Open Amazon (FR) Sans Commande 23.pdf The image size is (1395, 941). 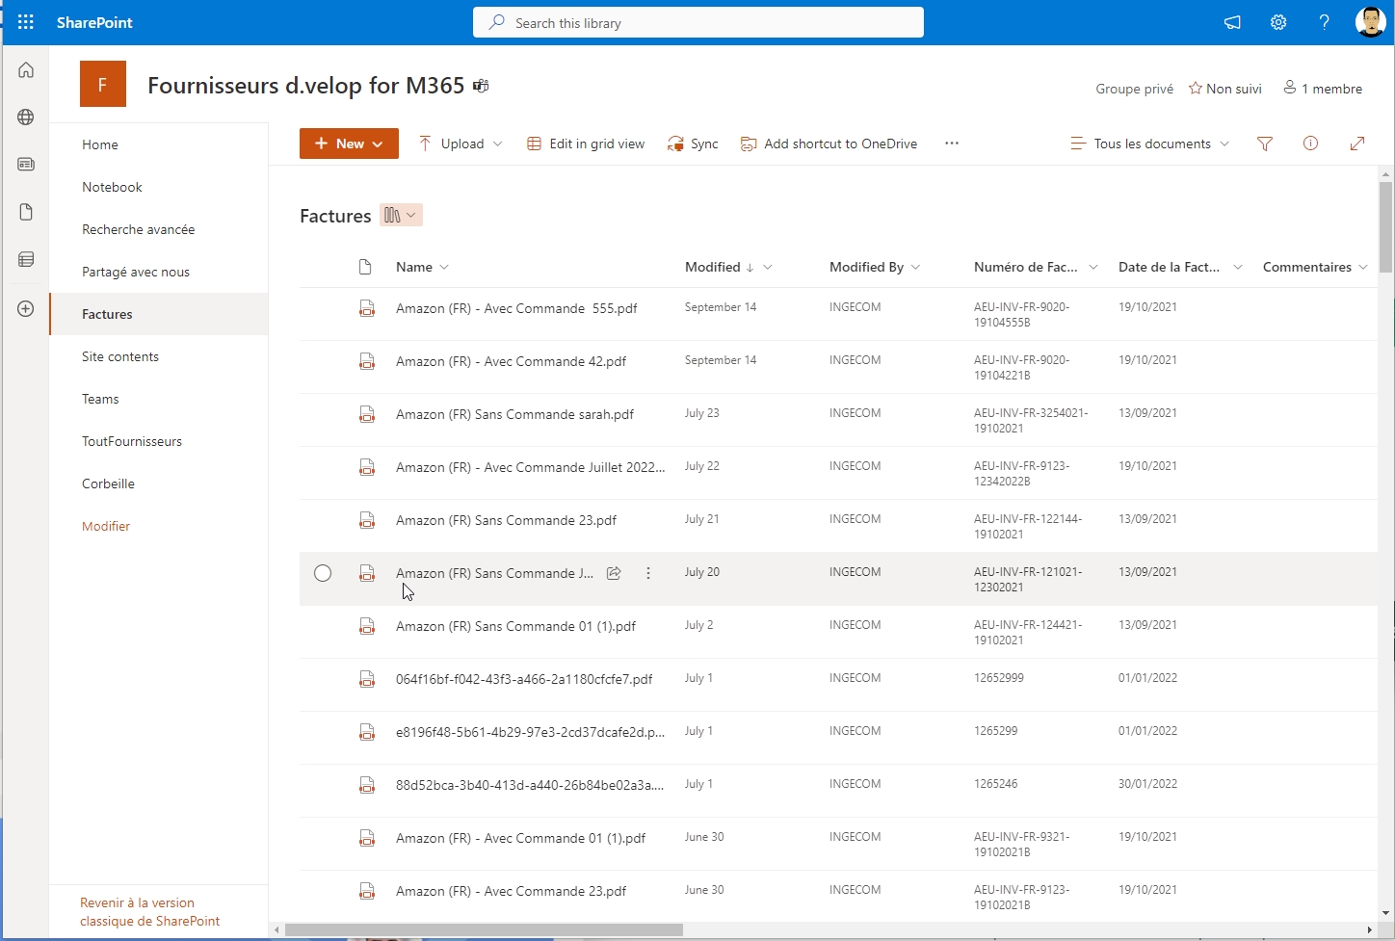(506, 520)
